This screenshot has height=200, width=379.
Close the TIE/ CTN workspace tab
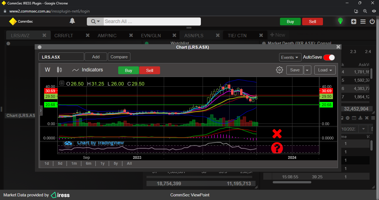[261, 35]
